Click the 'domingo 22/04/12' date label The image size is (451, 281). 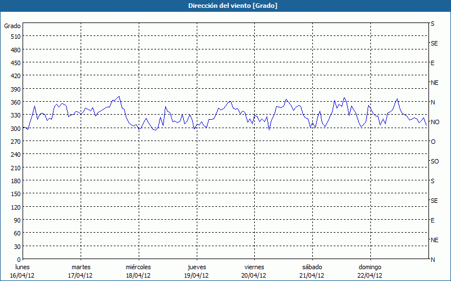(370, 271)
